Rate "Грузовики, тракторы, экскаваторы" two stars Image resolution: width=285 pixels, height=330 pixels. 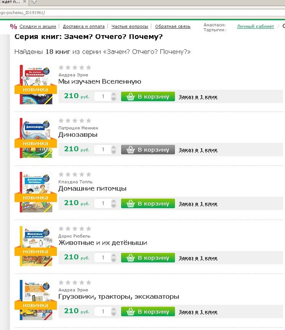tap(68, 282)
